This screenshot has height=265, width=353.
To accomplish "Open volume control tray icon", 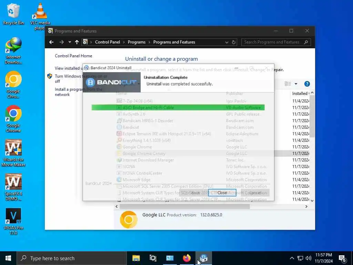I will 309,258.
